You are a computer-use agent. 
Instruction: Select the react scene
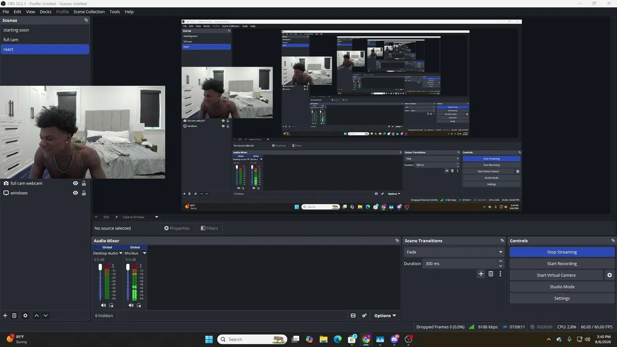pyautogui.click(x=45, y=49)
